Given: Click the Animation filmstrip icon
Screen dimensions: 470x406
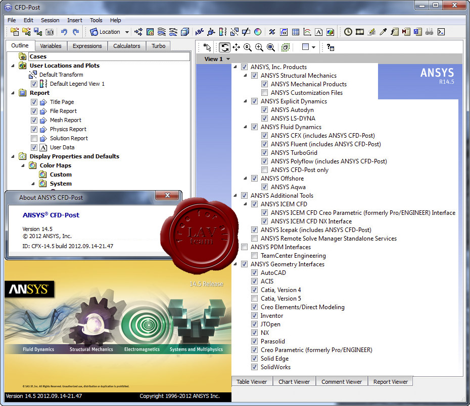Looking at the screenshot, I should tap(360, 32).
